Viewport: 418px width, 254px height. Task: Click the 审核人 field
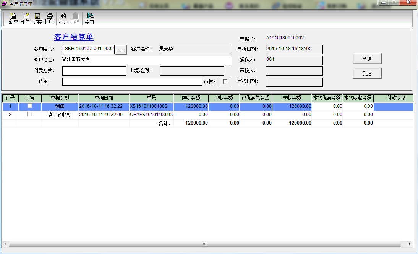point(294,71)
